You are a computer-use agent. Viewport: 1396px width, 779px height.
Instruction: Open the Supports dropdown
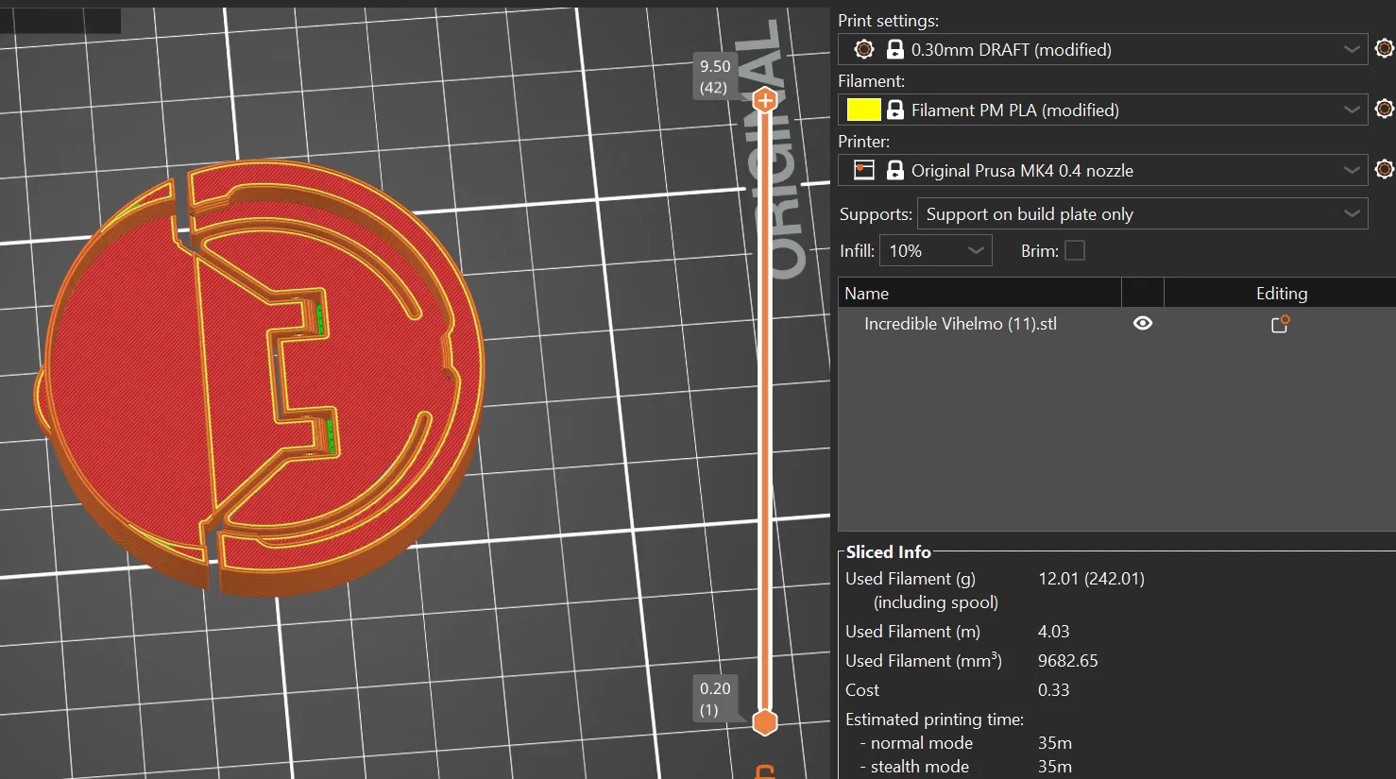click(x=1142, y=213)
